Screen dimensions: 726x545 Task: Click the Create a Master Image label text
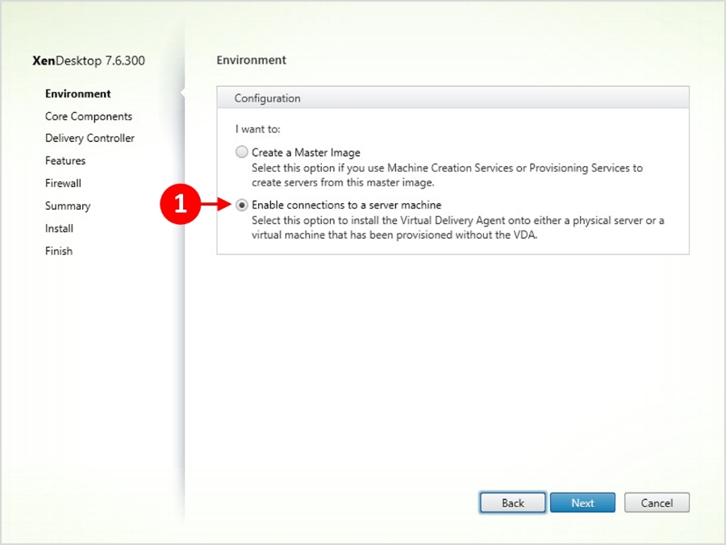click(306, 152)
